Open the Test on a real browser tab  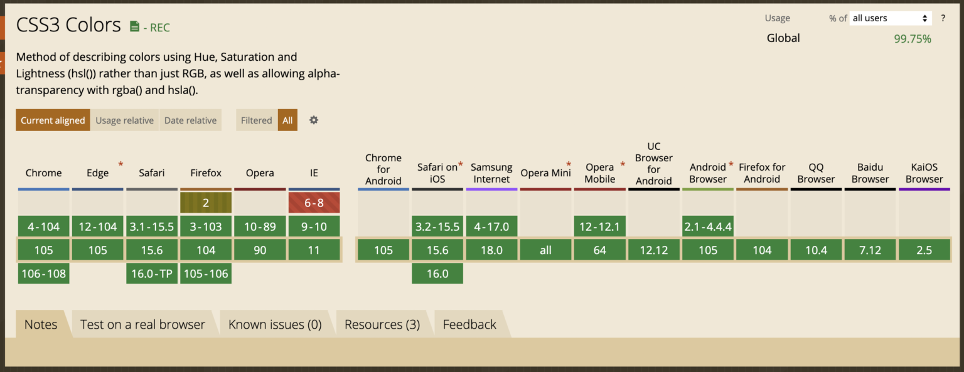pos(142,324)
